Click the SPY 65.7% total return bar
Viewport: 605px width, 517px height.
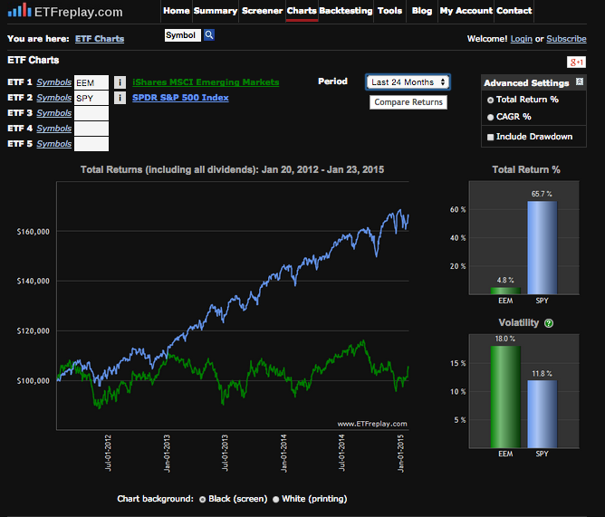[x=543, y=248]
